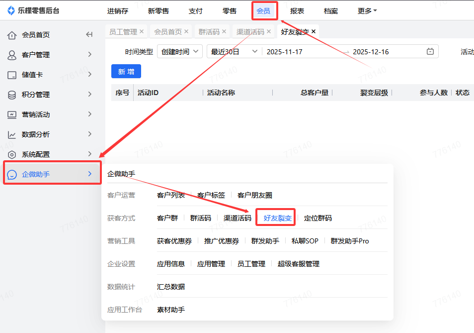The image size is (474, 333).
Task: Expand the 客户管理 submenu chevron
Action: coord(90,54)
